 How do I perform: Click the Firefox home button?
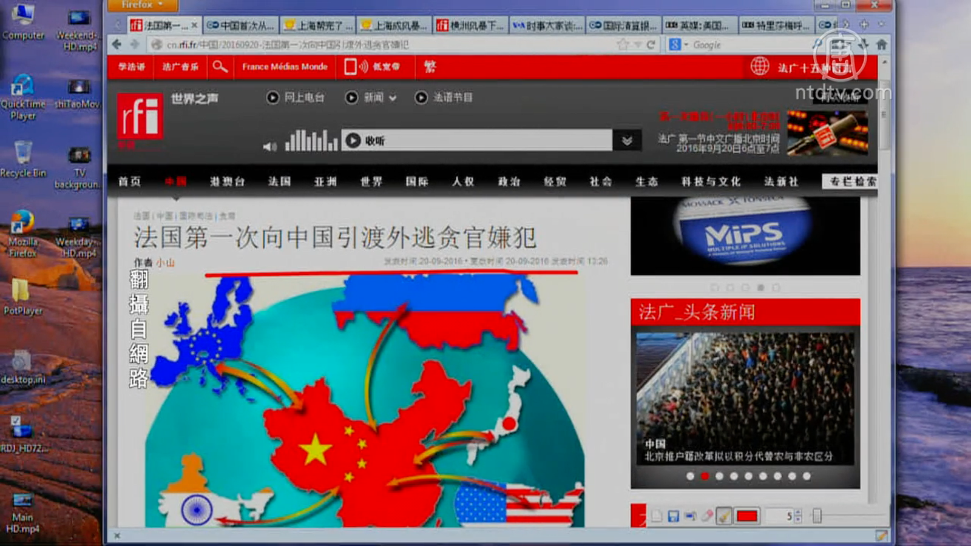(881, 44)
